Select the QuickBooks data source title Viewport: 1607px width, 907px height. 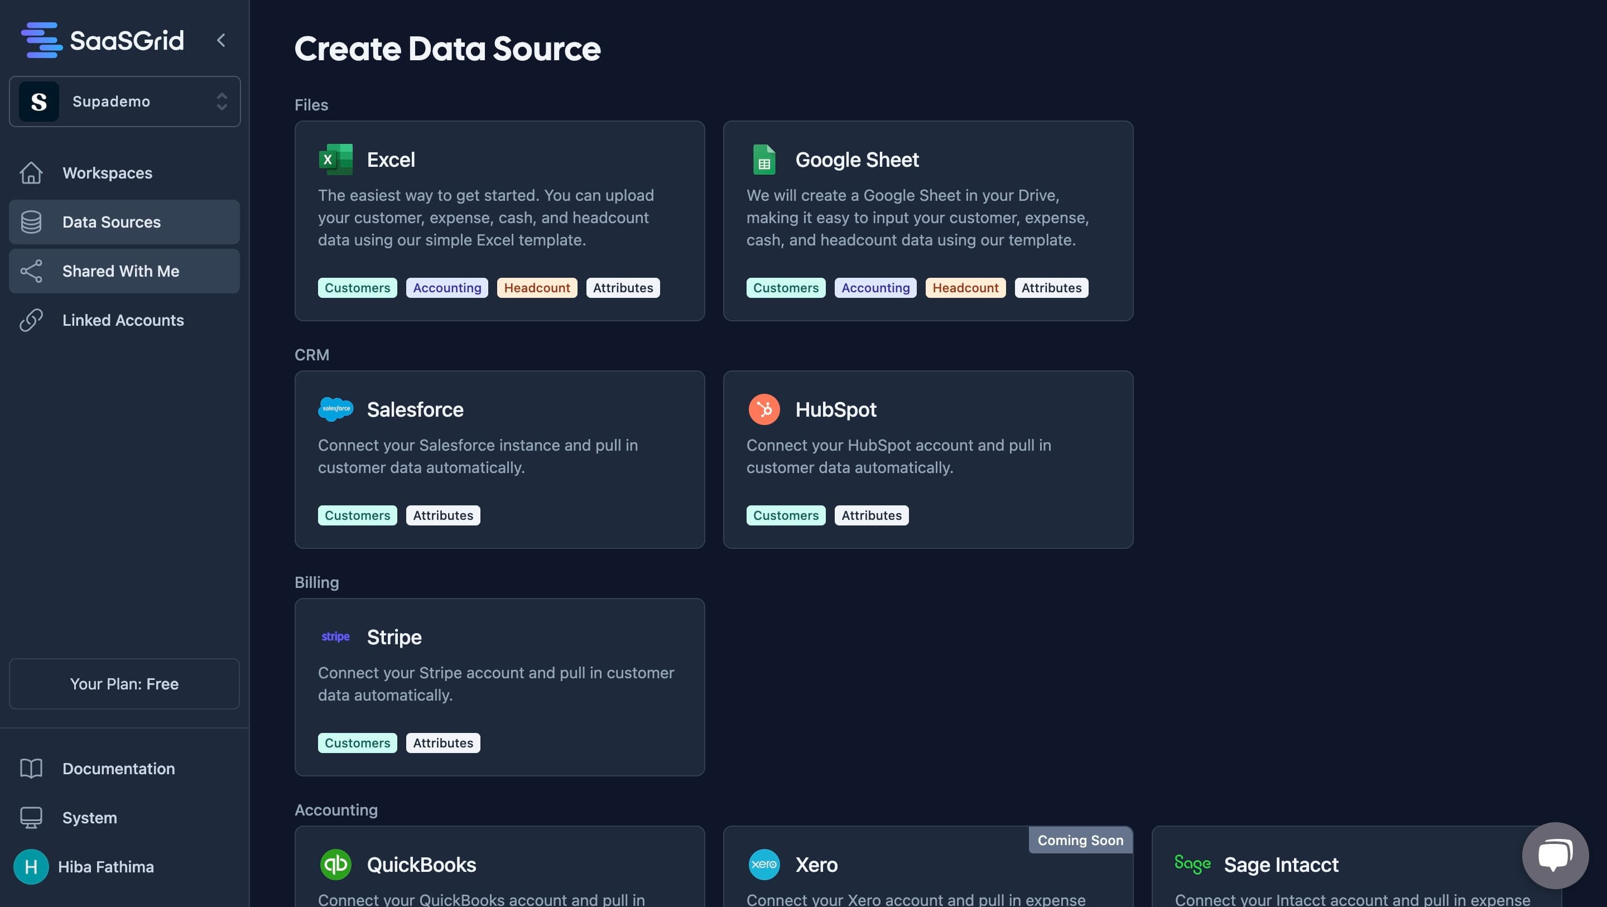click(x=422, y=865)
